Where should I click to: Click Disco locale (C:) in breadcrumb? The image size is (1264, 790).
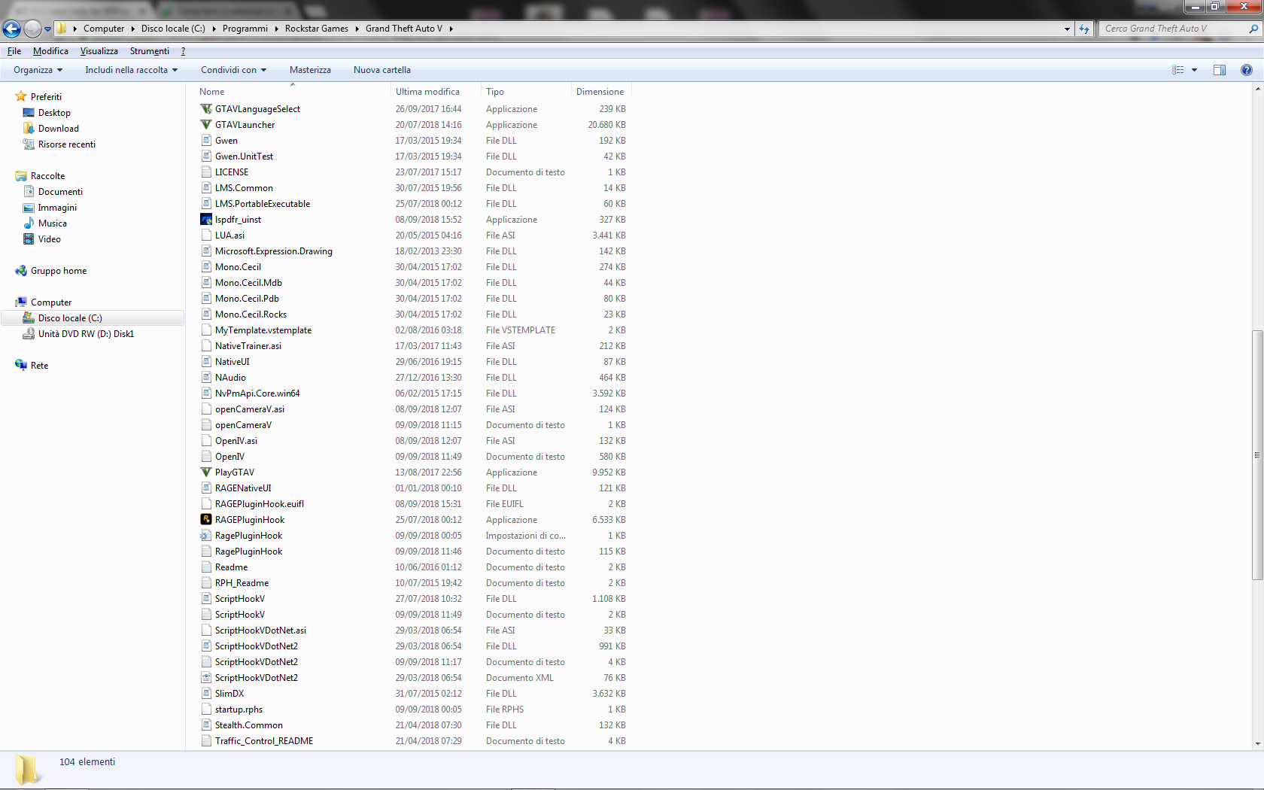tap(173, 29)
